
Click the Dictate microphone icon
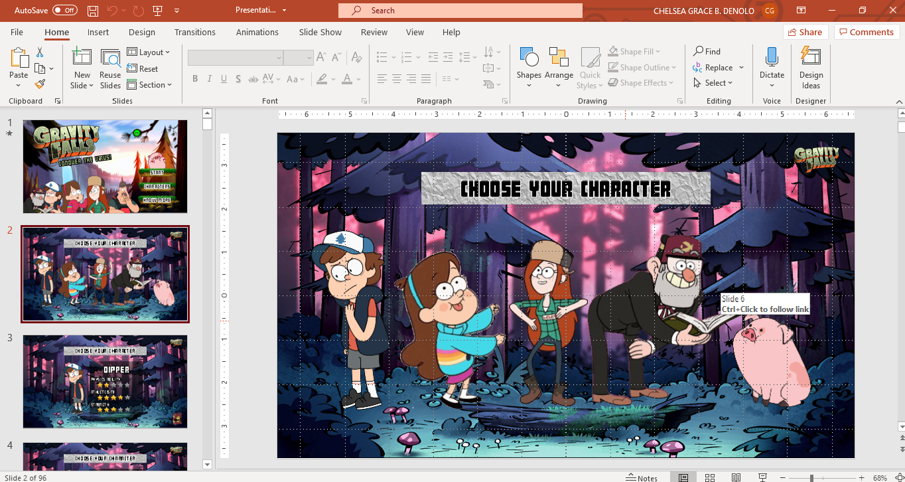click(x=772, y=57)
